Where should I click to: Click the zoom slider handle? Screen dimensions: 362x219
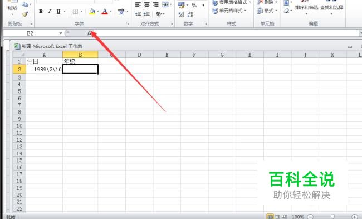coord(332,217)
